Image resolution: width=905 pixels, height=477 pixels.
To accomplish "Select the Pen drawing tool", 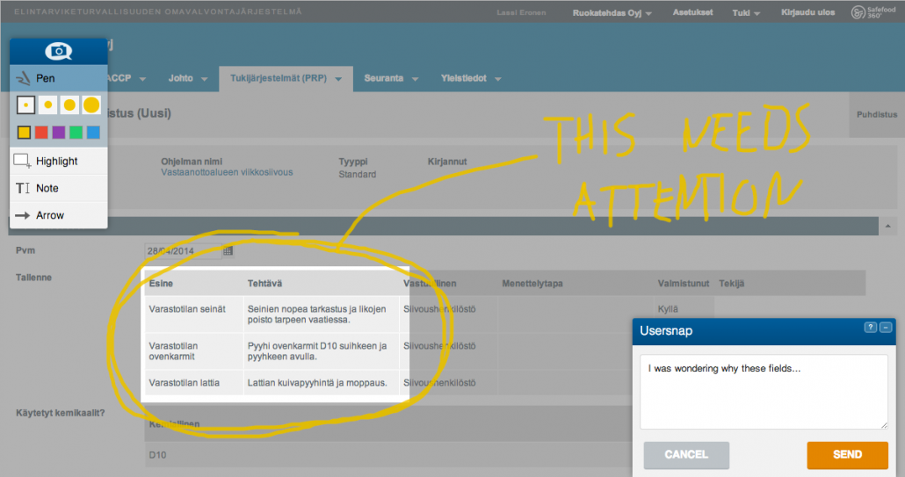I will pyautogui.click(x=58, y=78).
